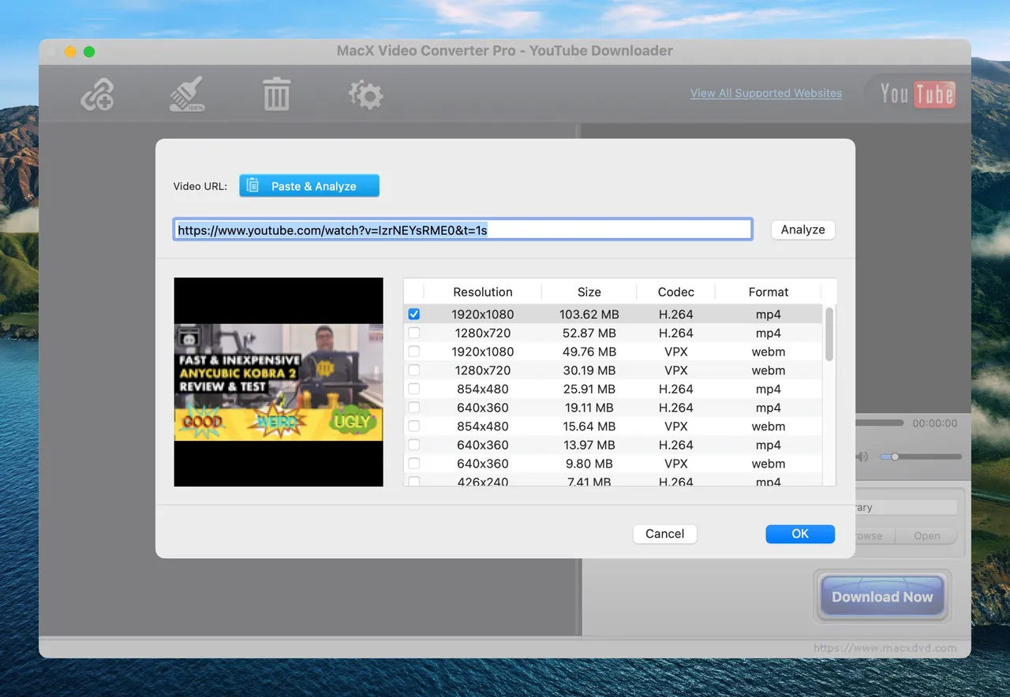The width and height of the screenshot is (1010, 697).
Task: Click the 49.76 MB size cell
Action: (589, 352)
